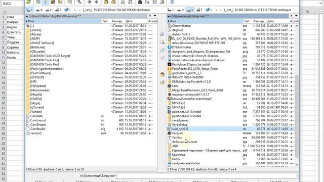Sort left panel by Размер column

[x=117, y=21]
